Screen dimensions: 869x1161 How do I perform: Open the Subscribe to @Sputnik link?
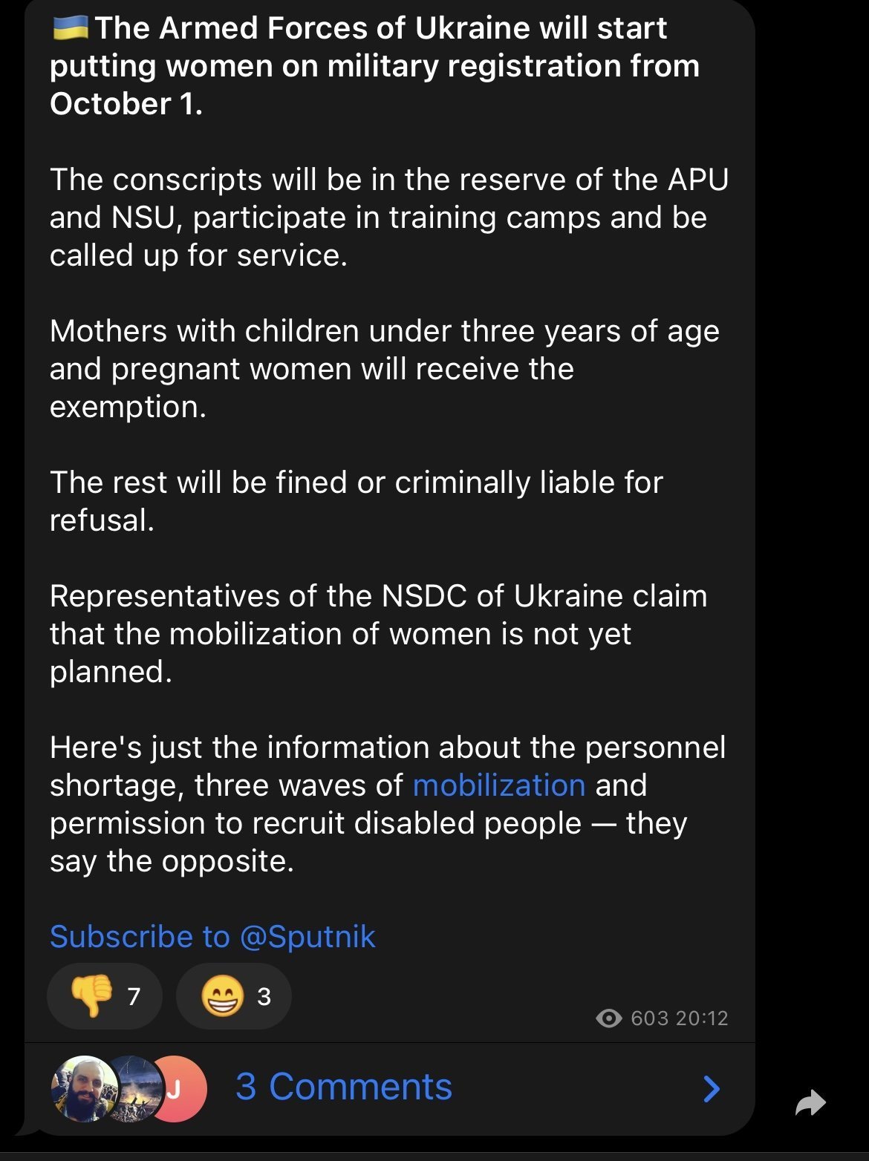[212, 937]
